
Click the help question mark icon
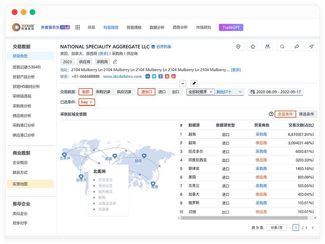click(271, 114)
